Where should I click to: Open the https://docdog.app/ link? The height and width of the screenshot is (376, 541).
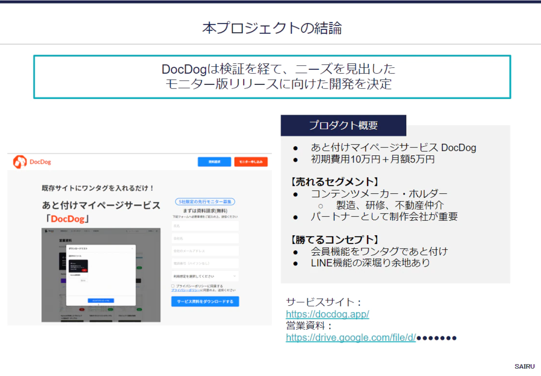327,314
